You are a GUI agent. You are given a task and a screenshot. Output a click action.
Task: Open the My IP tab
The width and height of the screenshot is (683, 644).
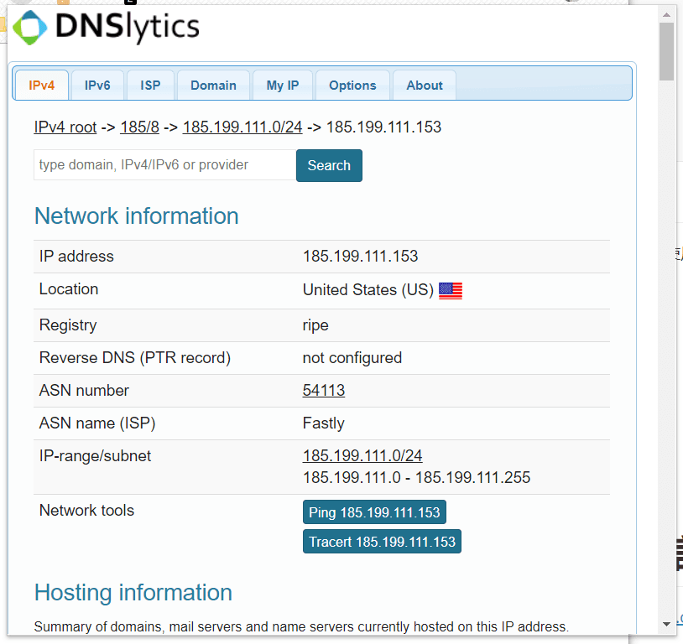point(283,86)
